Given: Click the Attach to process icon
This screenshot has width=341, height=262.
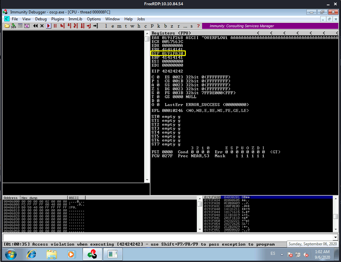Looking at the screenshot, I should pos(13,26).
